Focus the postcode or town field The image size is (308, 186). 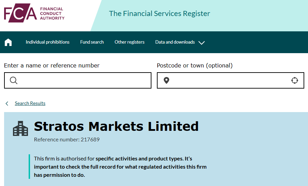point(229,80)
